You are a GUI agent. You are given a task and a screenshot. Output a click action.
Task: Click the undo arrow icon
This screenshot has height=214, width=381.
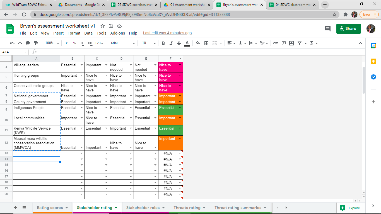(12, 43)
